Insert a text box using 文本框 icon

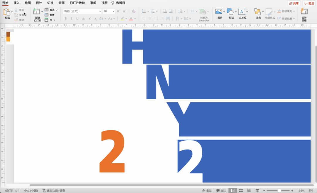(242, 12)
